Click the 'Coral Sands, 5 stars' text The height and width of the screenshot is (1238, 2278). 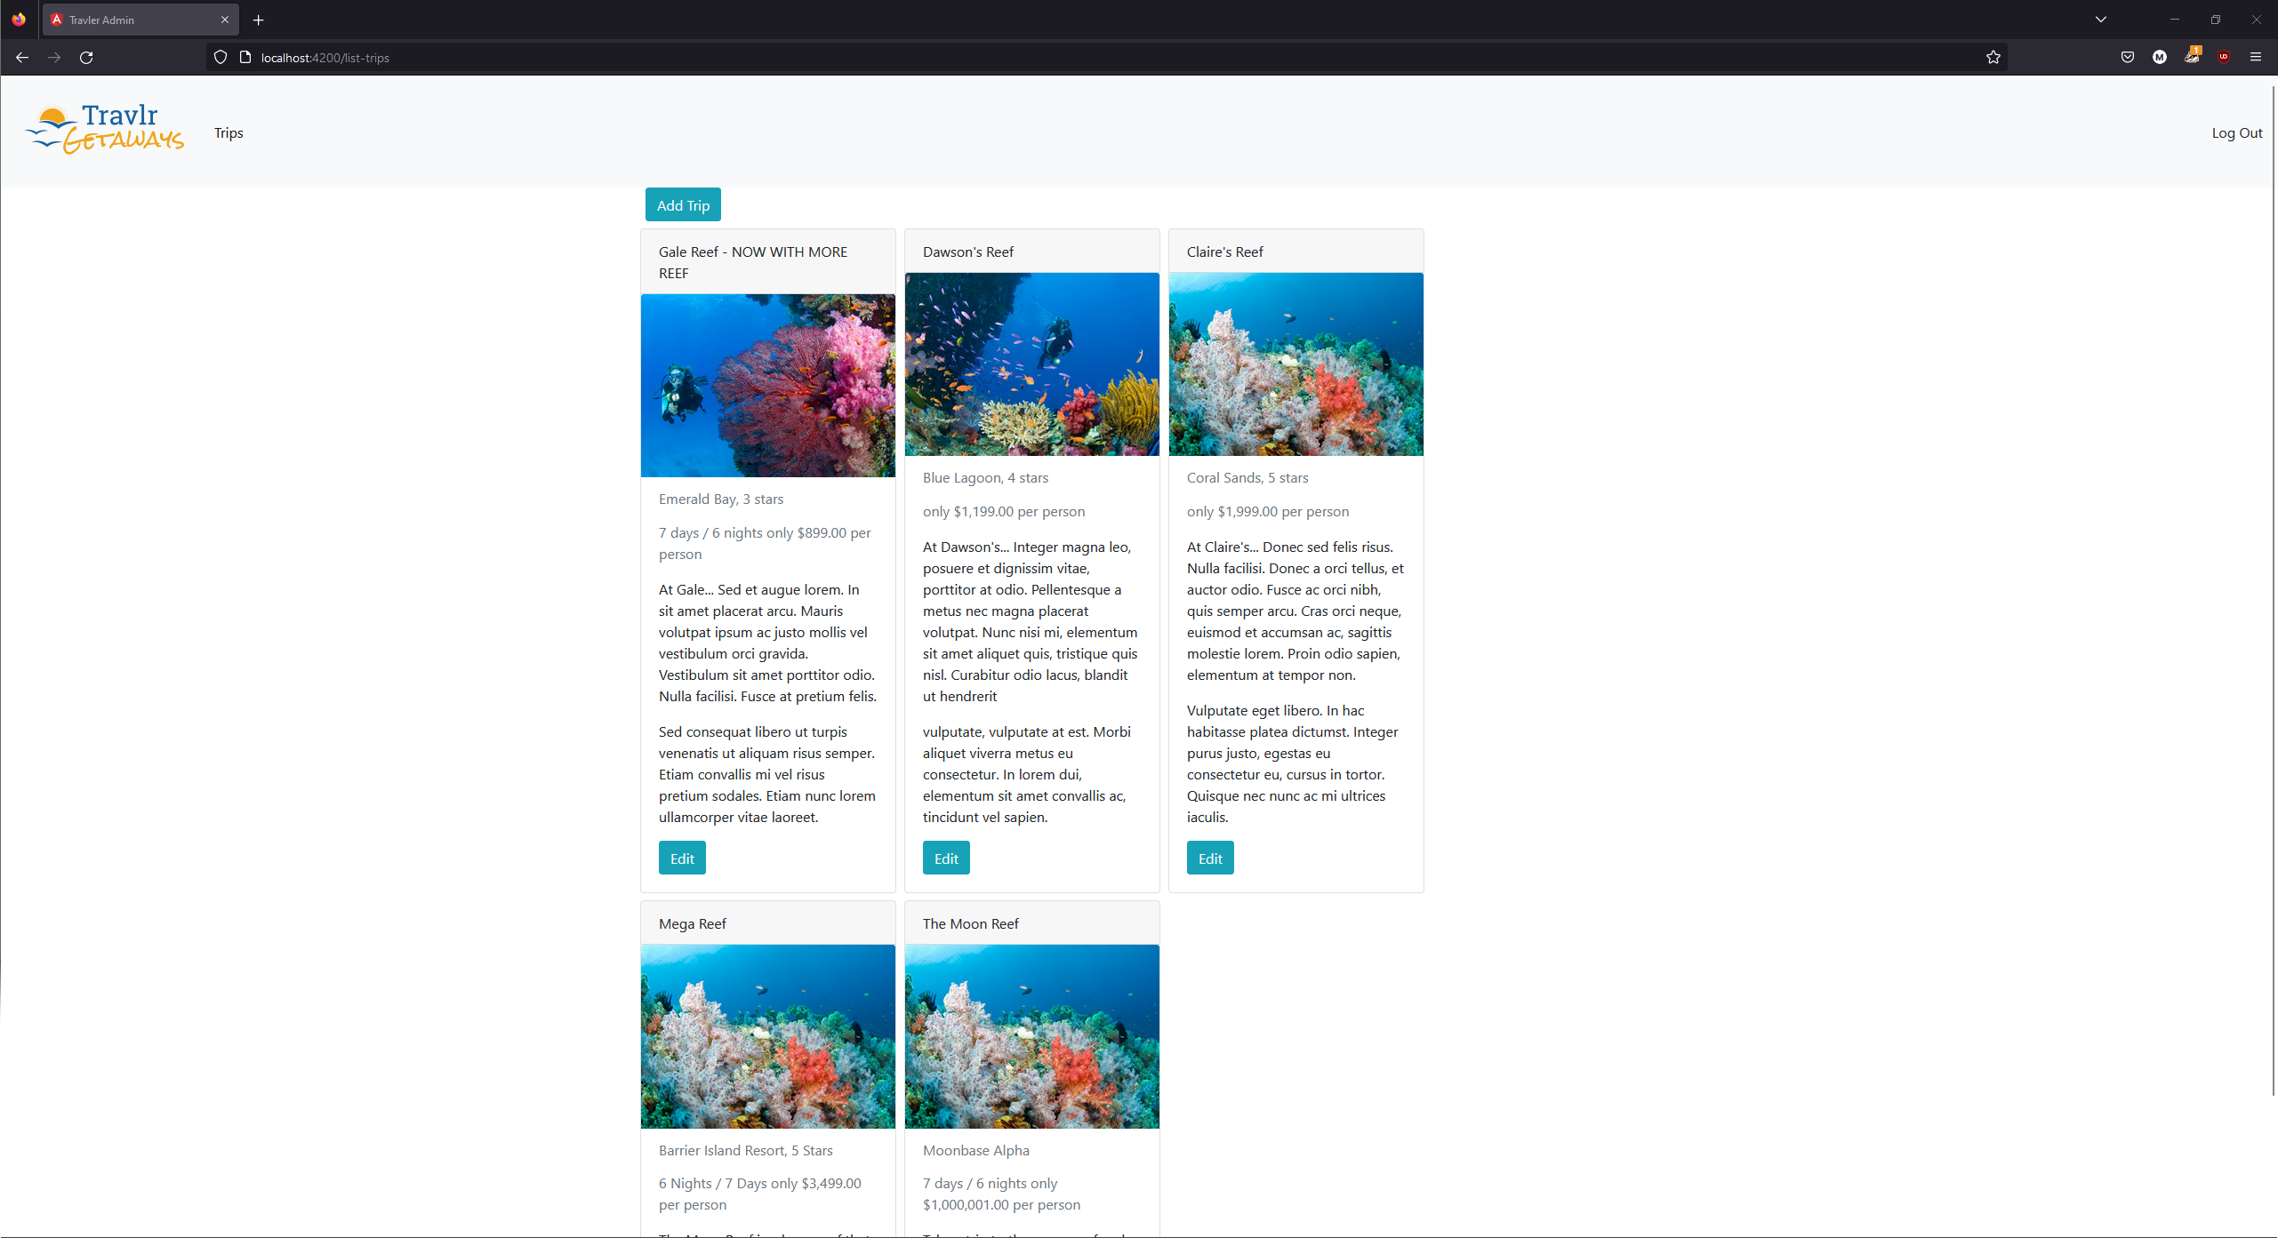point(1247,478)
